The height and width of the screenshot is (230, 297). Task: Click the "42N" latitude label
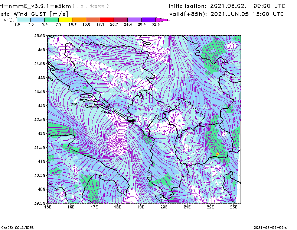point(42,133)
